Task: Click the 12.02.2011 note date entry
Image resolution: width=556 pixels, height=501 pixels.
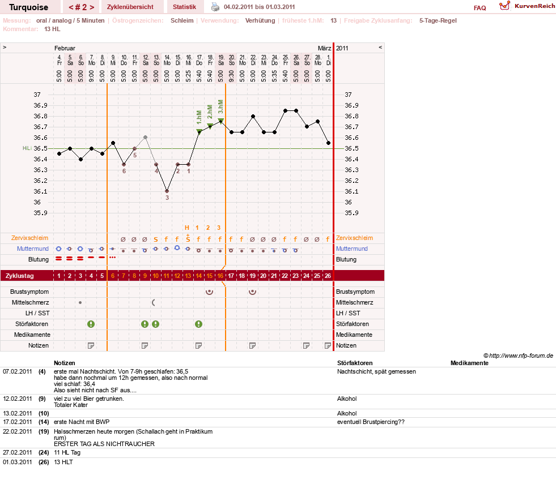Action: tap(18, 399)
